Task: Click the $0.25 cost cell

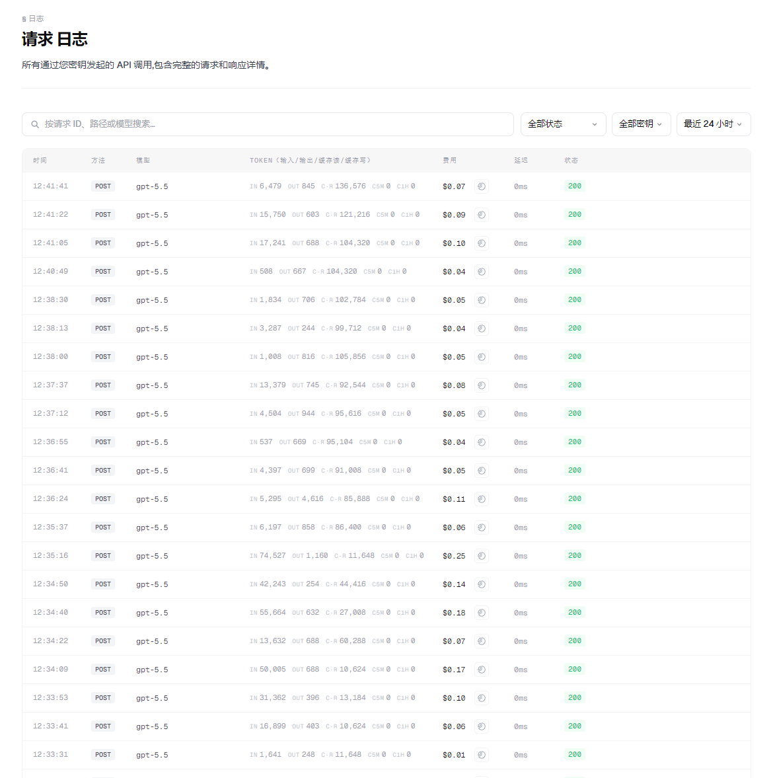Action: pos(454,556)
